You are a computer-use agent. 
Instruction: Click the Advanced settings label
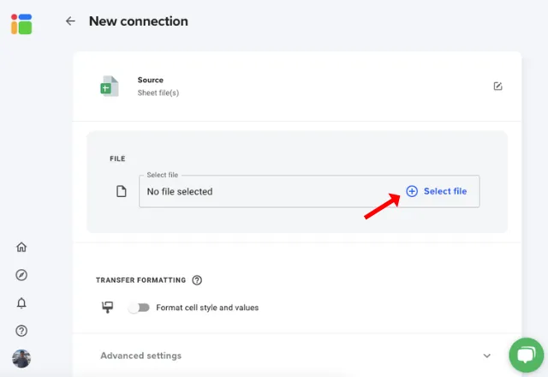click(140, 356)
